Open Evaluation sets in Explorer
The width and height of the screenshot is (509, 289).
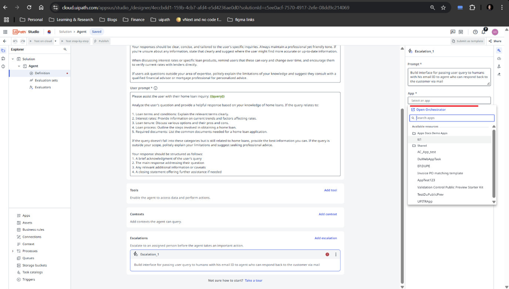coord(46,80)
